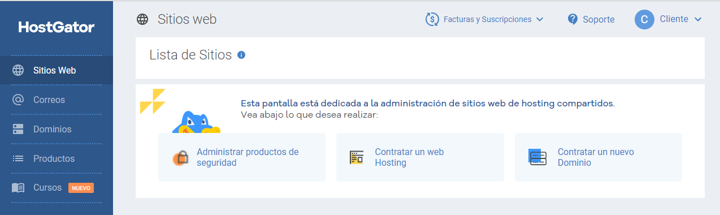Click the @ icon beside Correos
This screenshot has width=720, height=215.
point(18,100)
